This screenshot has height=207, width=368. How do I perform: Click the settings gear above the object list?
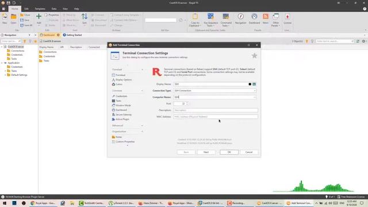(x=363, y=41)
